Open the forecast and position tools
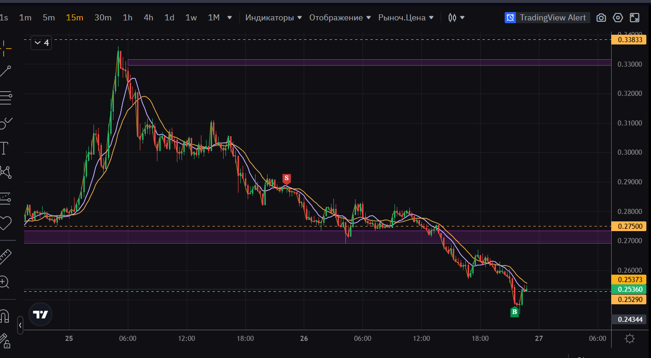Viewport: 651px width, 358px height. point(6,198)
